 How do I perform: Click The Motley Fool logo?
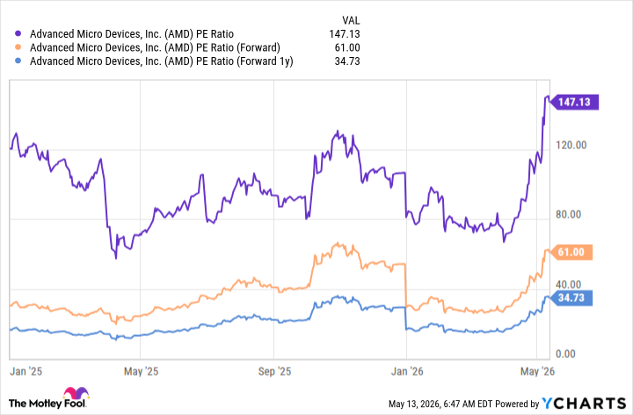pyautogui.click(x=48, y=398)
